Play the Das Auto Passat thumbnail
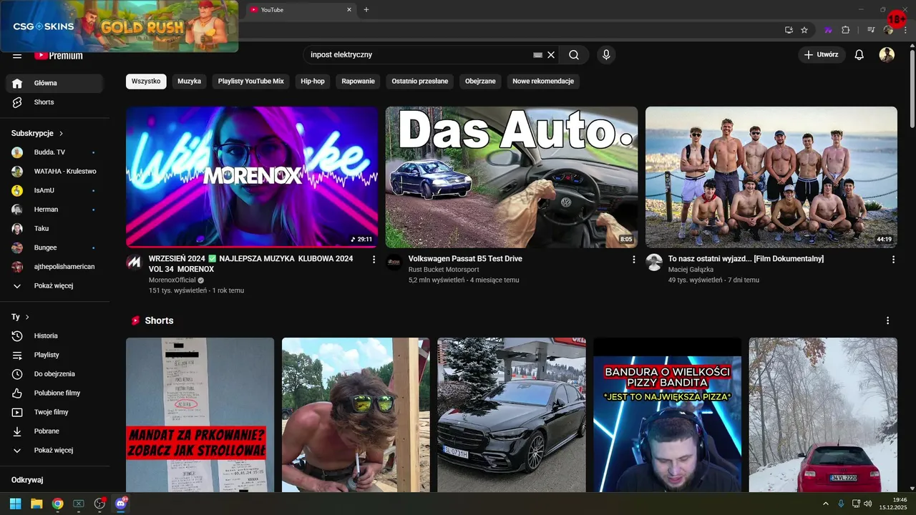The image size is (916, 515). click(512, 177)
